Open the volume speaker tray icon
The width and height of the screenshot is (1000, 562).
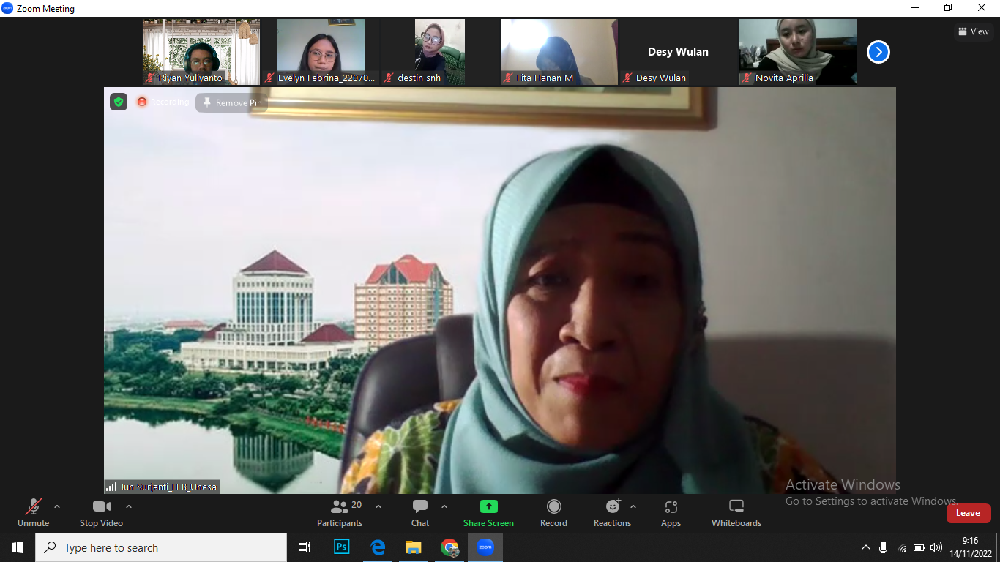point(936,547)
